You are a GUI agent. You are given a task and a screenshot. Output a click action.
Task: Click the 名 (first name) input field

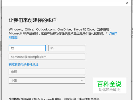(x=67, y=48)
